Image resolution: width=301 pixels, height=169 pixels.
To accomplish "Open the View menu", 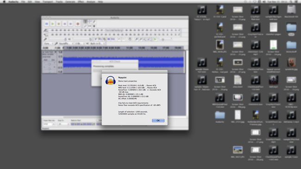I will click(x=37, y=1).
